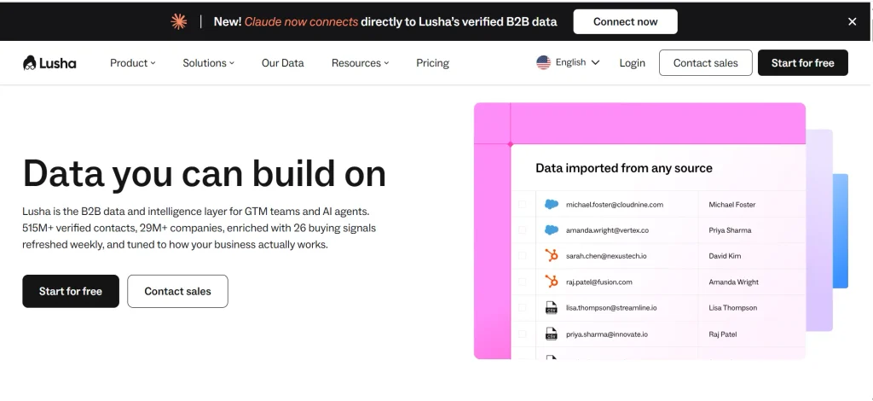The image size is (873, 401).
Task: Click the US flag language icon
Action: (x=543, y=62)
